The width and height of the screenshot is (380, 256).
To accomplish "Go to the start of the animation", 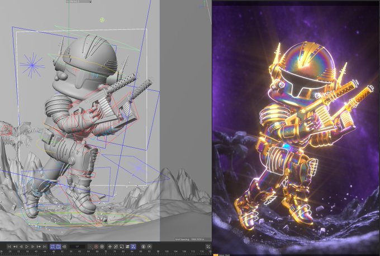I will tap(9, 247).
